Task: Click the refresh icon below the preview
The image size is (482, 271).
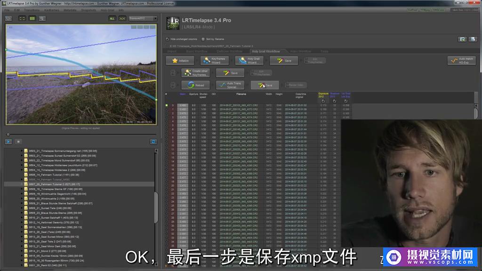Action: (153, 142)
